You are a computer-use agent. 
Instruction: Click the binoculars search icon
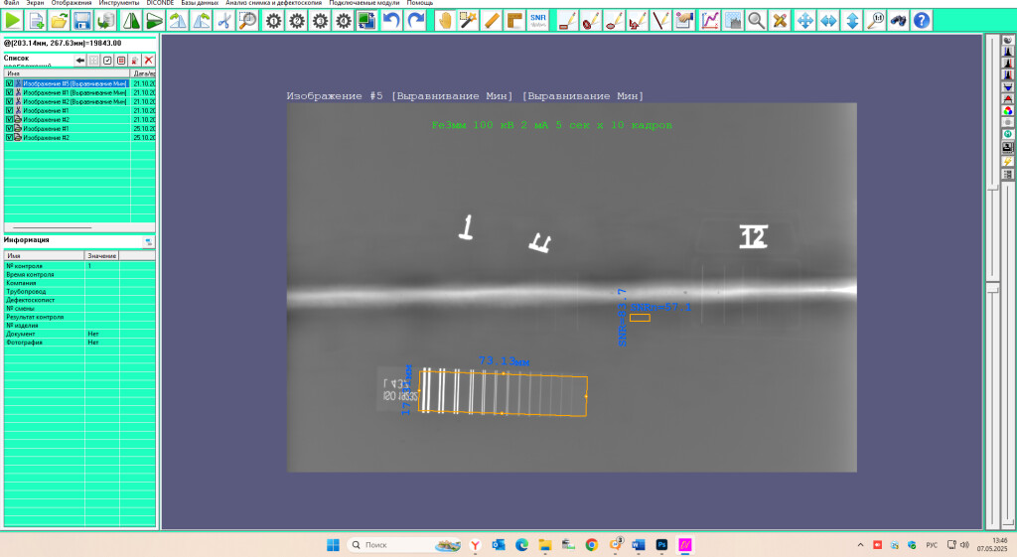(x=898, y=20)
